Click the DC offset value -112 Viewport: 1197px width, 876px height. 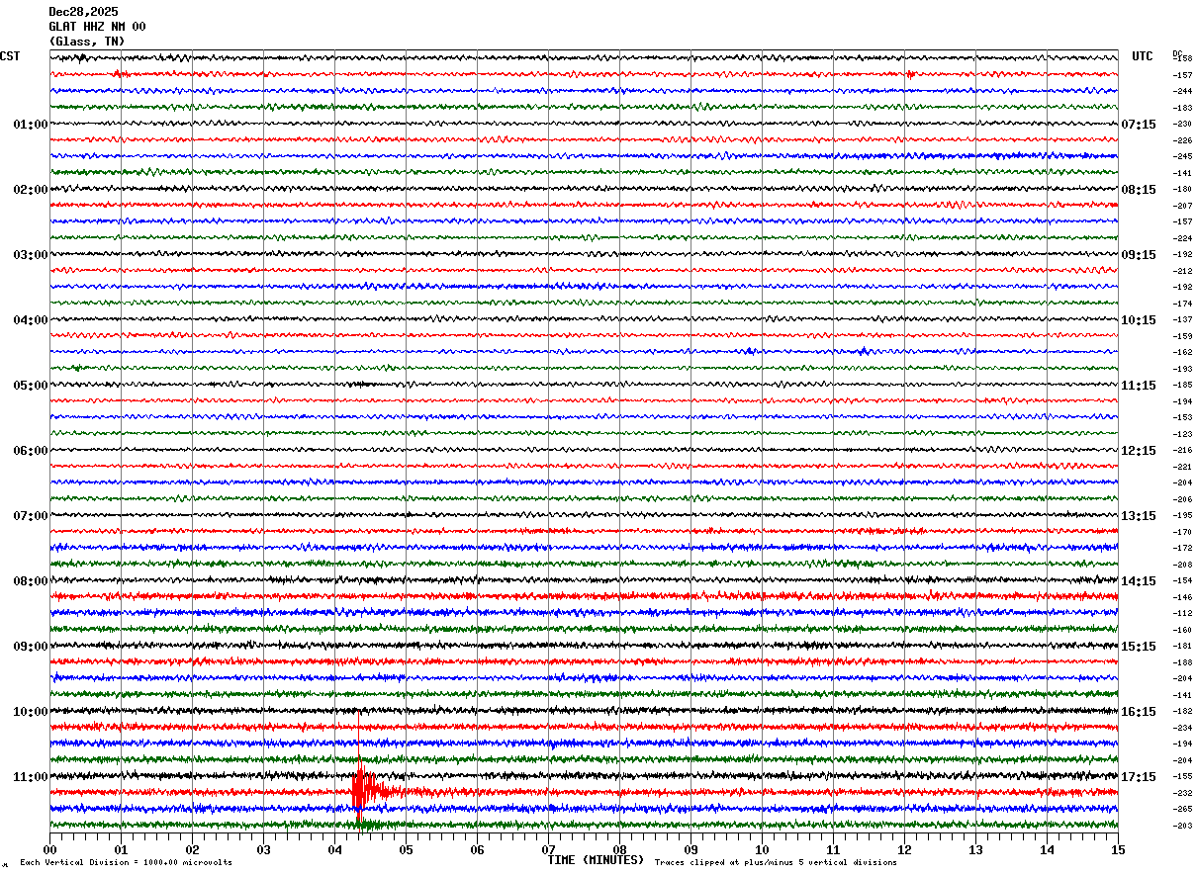point(1182,613)
